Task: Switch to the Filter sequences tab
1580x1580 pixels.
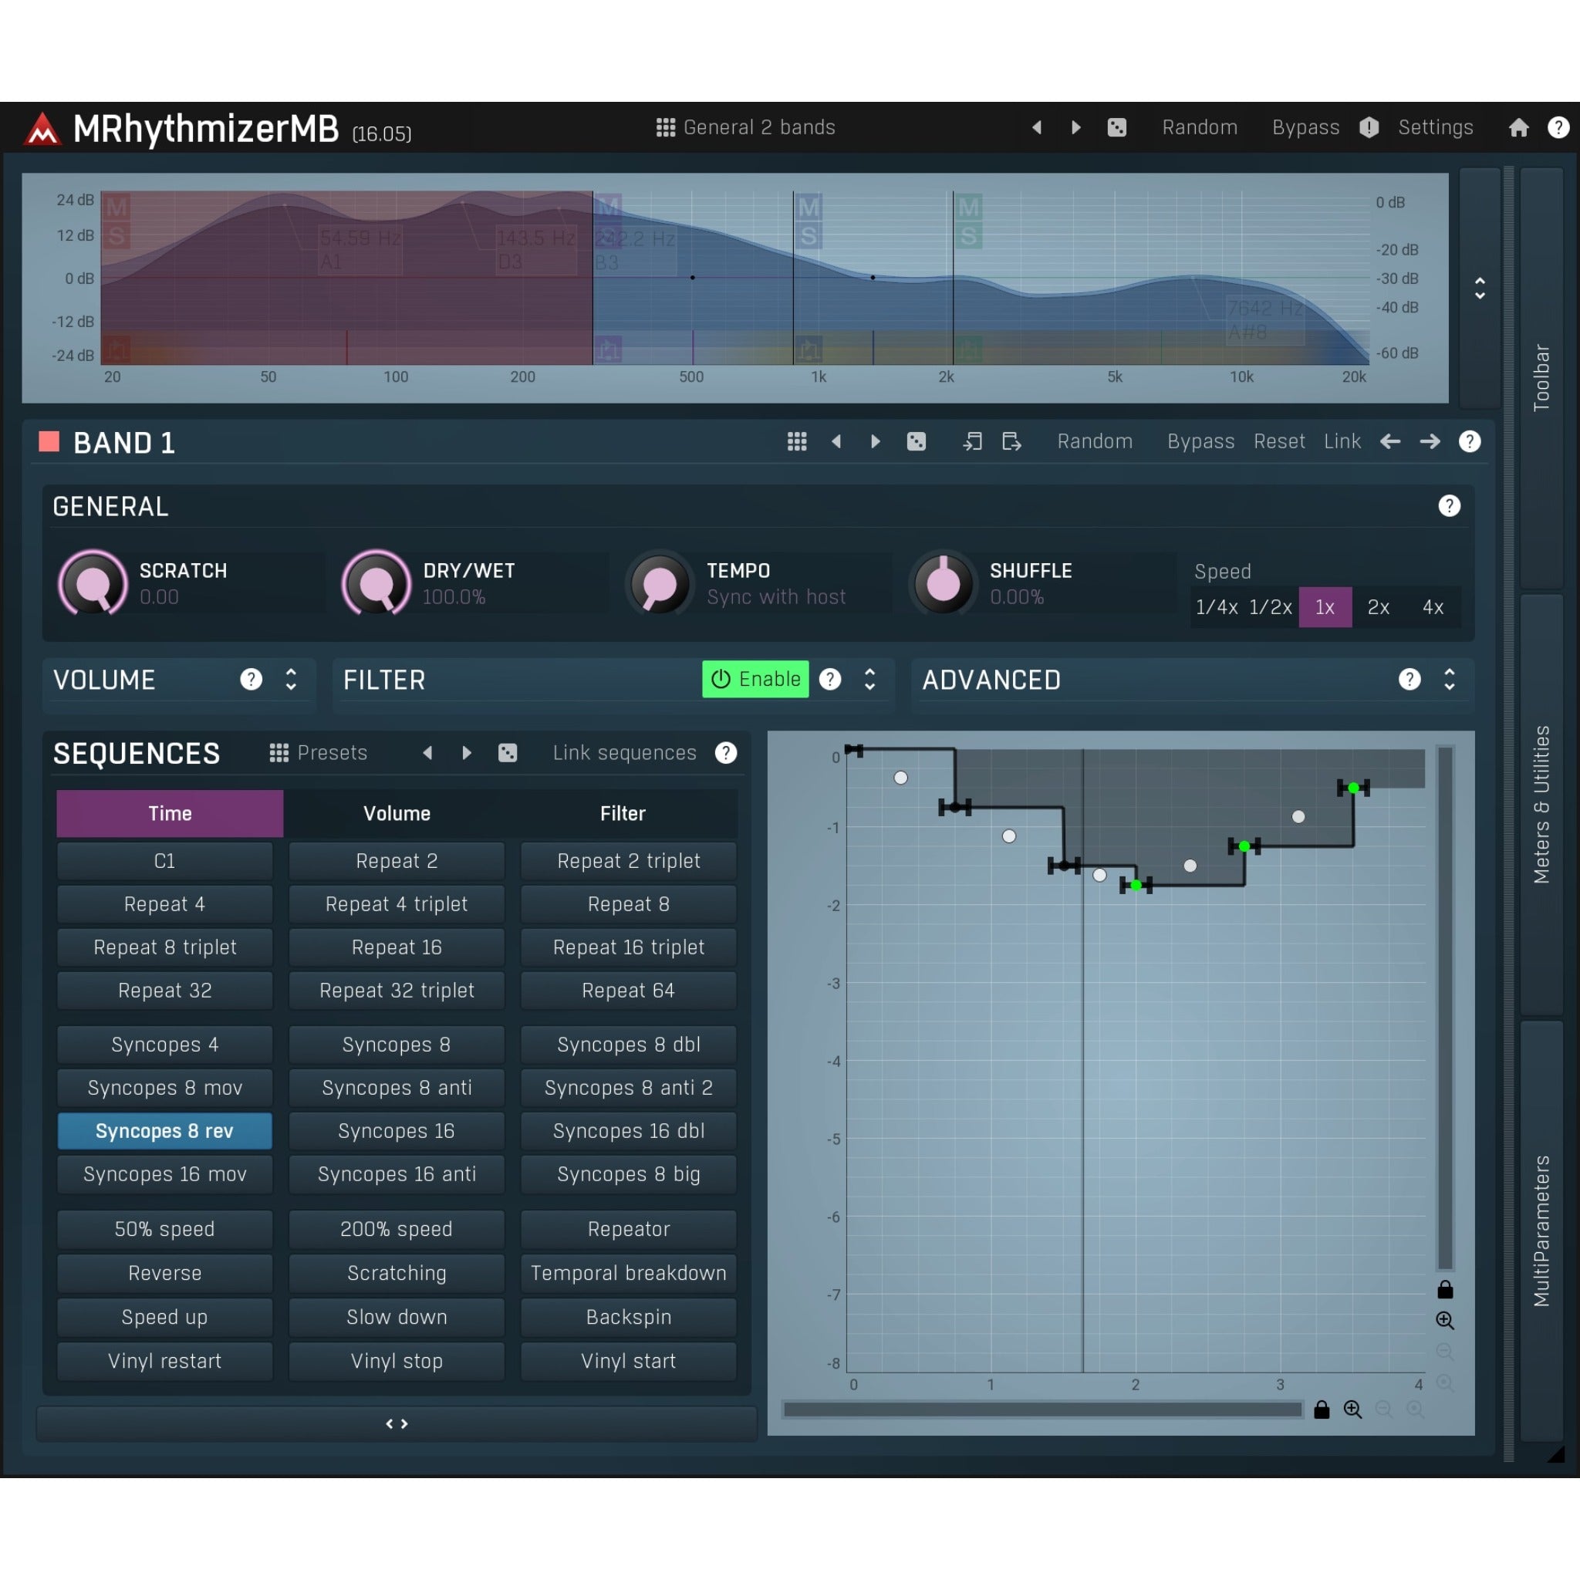Action: click(623, 813)
